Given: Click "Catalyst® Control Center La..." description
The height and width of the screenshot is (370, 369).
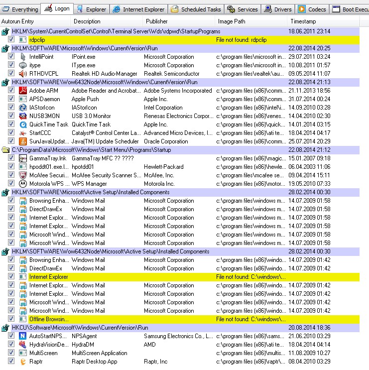Looking at the screenshot, I should point(106,133).
